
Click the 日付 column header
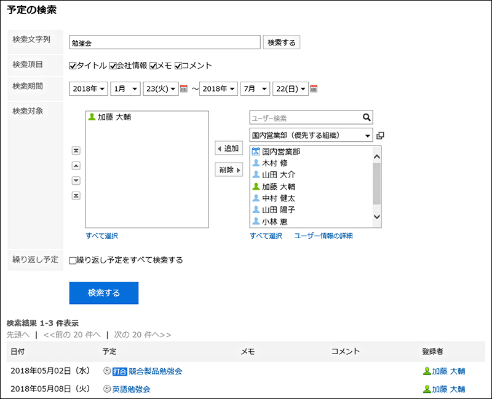point(18,351)
